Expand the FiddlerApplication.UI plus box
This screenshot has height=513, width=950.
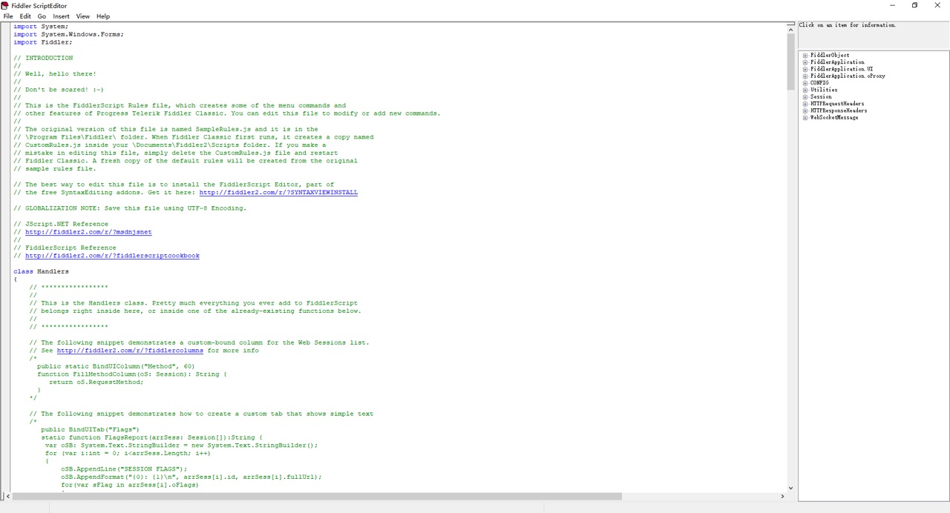[805, 69]
